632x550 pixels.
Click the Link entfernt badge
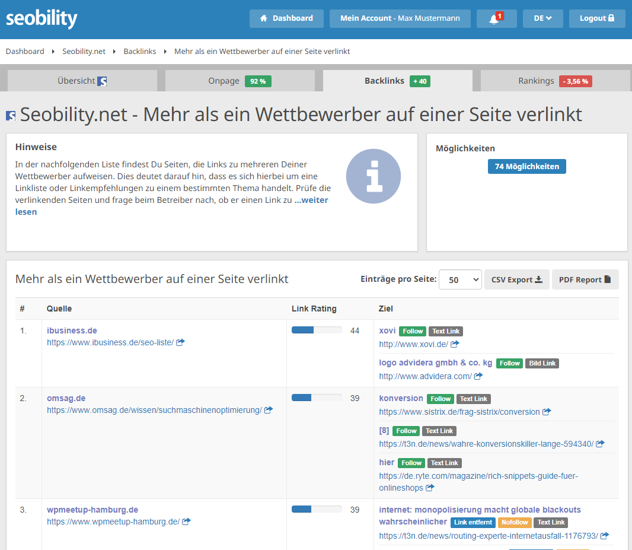[473, 523]
